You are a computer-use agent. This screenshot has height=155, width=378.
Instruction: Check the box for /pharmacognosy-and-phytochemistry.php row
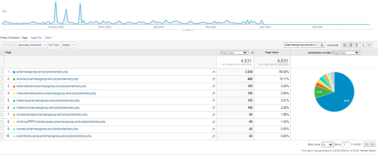coord(1,72)
